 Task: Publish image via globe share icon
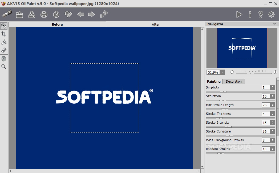click(56, 14)
